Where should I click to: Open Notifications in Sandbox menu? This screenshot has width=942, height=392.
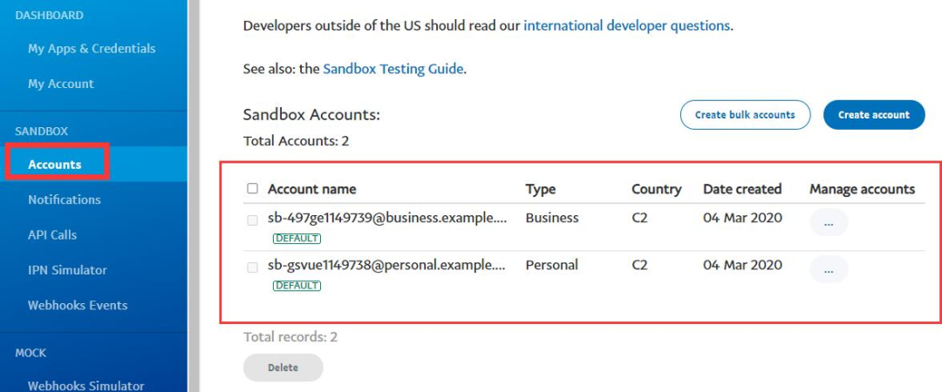[x=65, y=199]
